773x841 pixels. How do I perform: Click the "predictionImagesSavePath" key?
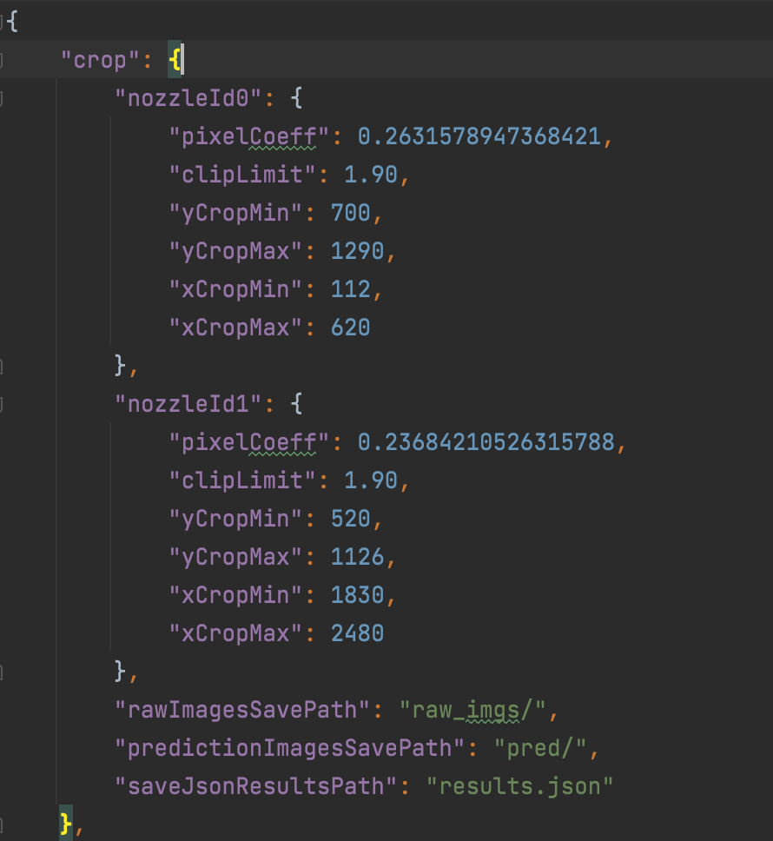click(x=289, y=748)
